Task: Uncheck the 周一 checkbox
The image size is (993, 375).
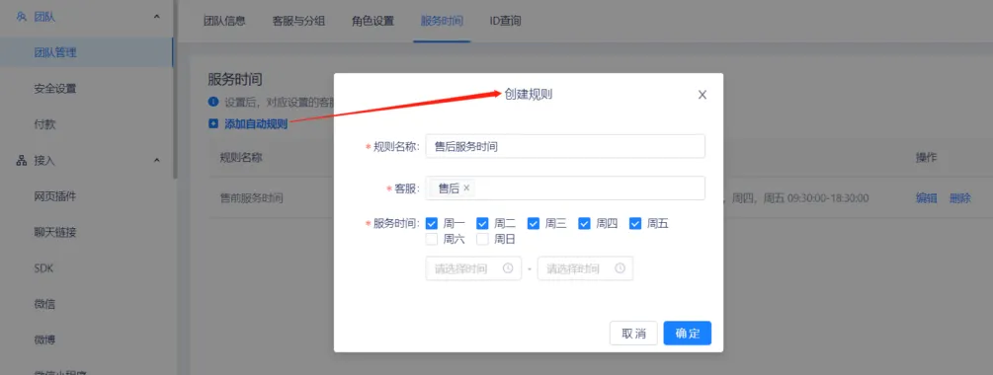Action: click(432, 223)
